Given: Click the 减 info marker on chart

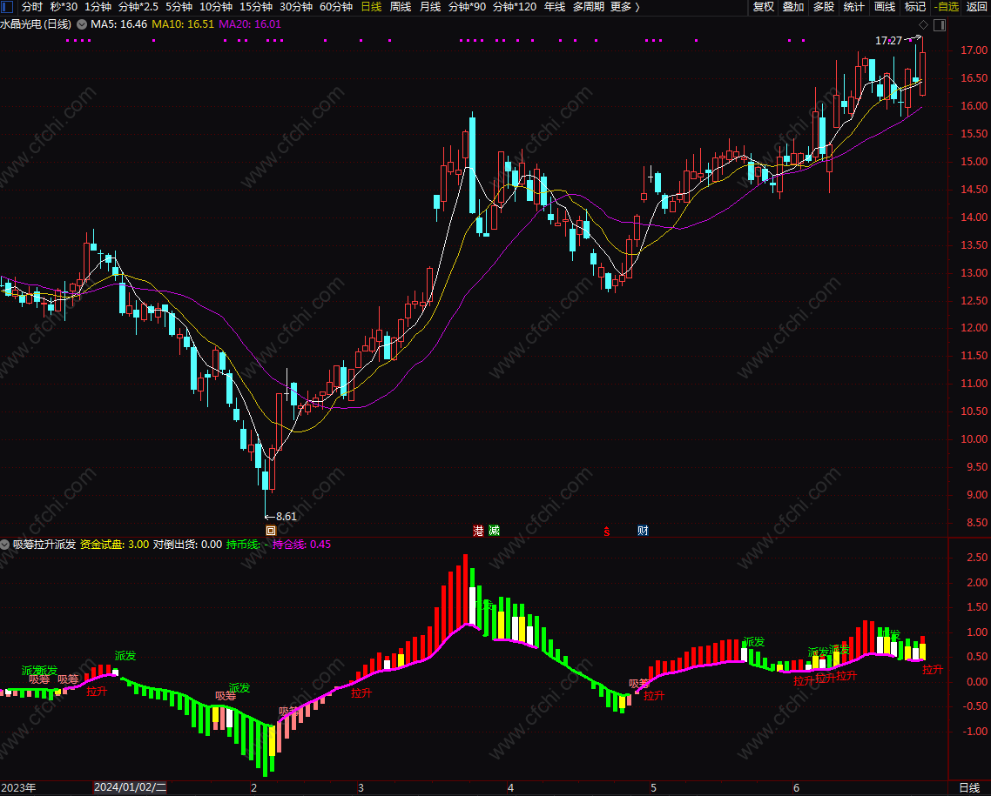Looking at the screenshot, I should click(x=495, y=531).
